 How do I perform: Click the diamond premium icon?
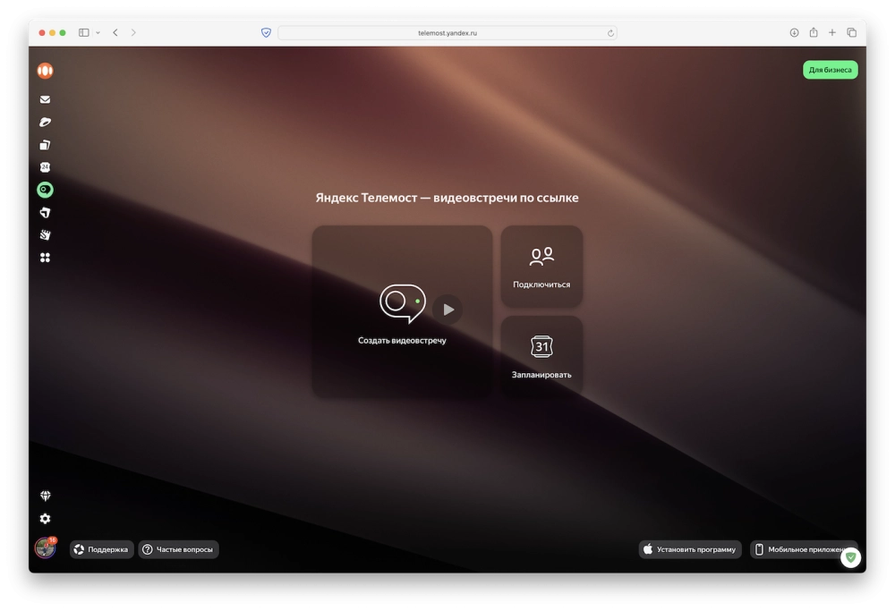pyautogui.click(x=45, y=496)
